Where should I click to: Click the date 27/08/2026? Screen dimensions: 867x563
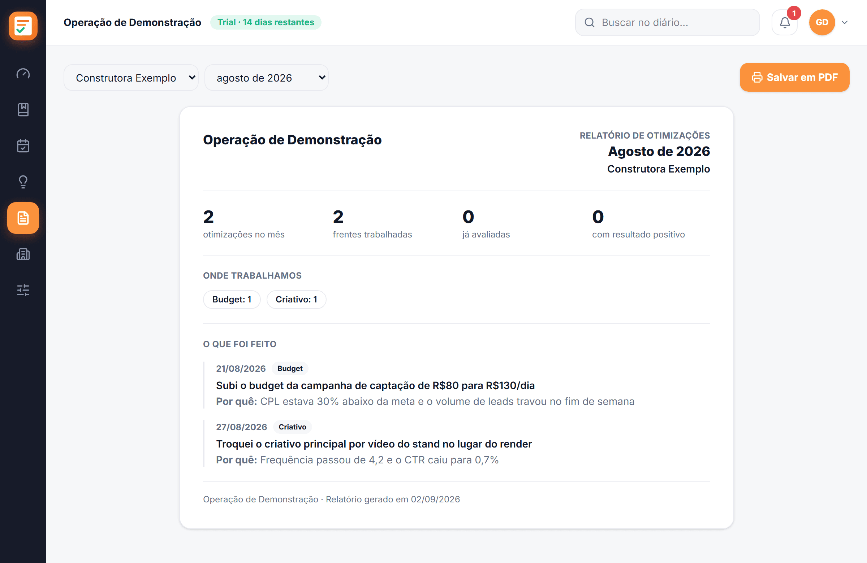coord(242,427)
